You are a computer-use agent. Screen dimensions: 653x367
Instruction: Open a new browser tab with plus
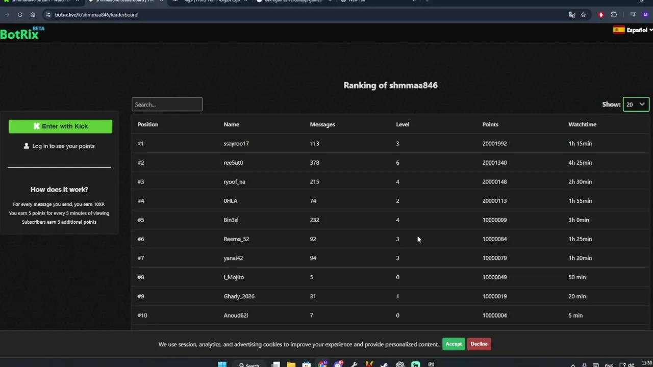pyautogui.click(x=427, y=1)
